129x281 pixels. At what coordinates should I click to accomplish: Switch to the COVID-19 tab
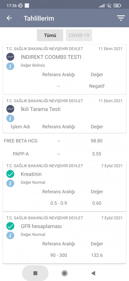[x=79, y=35]
